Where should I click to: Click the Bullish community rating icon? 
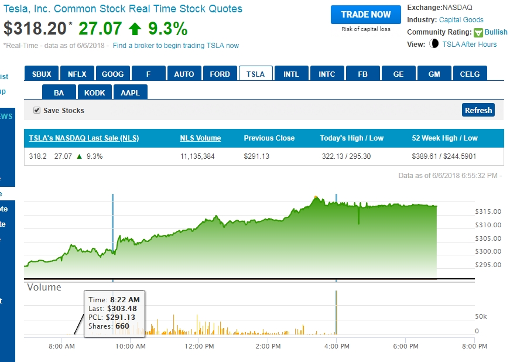478,33
